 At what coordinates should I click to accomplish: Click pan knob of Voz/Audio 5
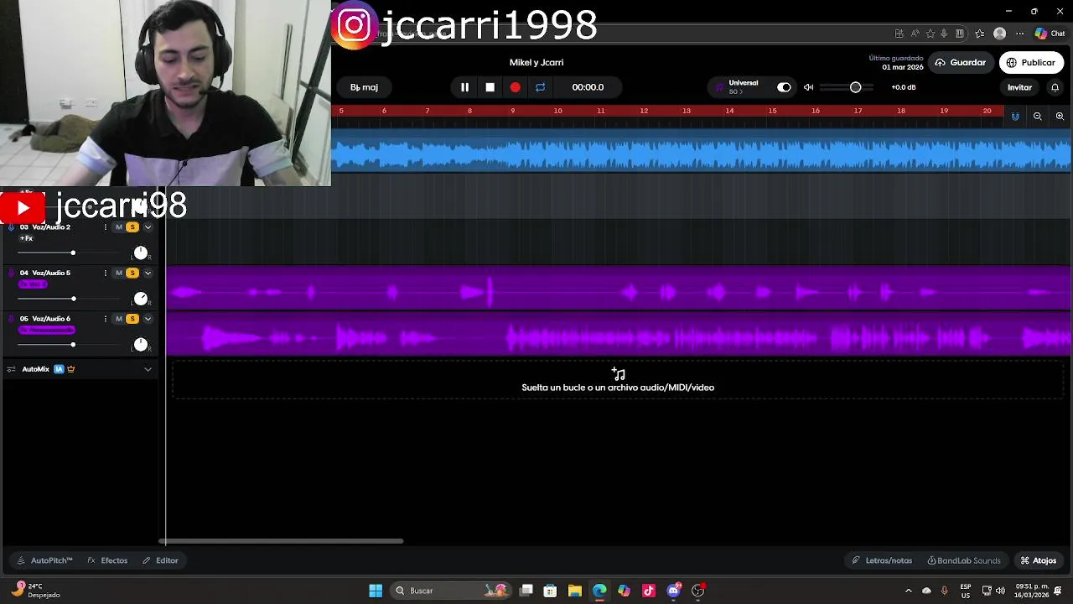tap(141, 299)
